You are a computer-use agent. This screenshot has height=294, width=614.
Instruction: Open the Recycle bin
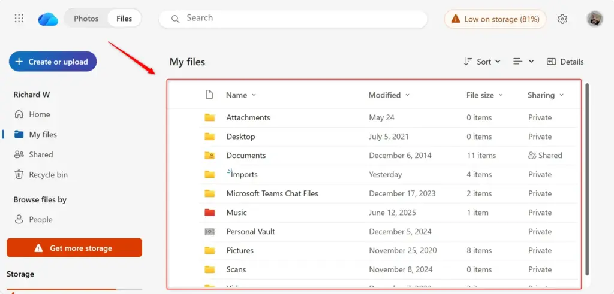coord(41,175)
